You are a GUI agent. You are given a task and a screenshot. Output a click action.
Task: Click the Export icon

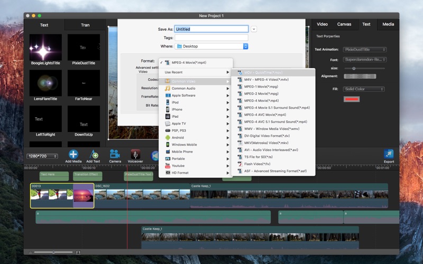(389, 154)
